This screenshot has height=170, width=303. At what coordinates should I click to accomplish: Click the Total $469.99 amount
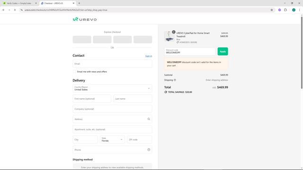click(223, 87)
